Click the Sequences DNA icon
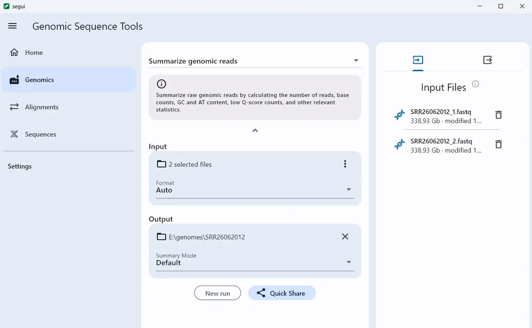 pos(14,134)
